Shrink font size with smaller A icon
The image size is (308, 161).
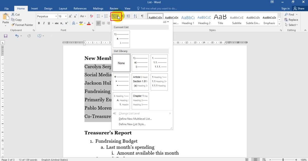[x=75, y=16]
